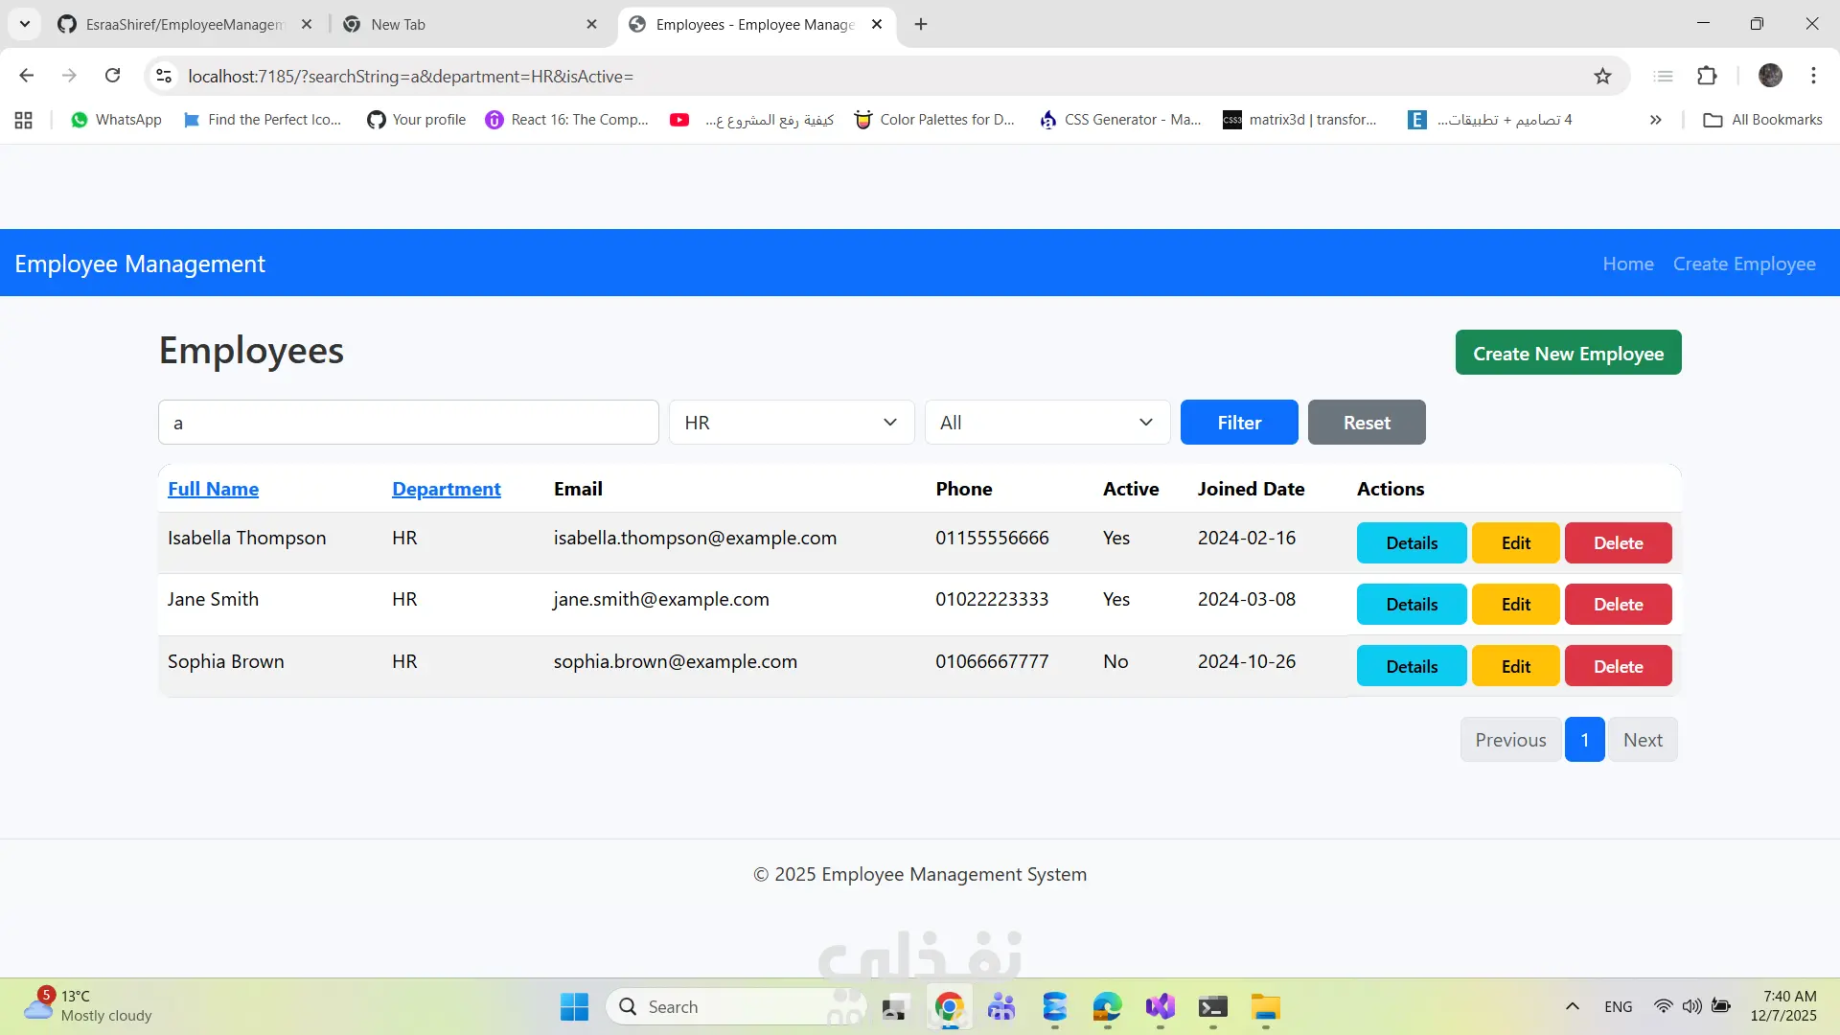Bookmark this page with the star icon
1840x1035 pixels.
point(1602,76)
